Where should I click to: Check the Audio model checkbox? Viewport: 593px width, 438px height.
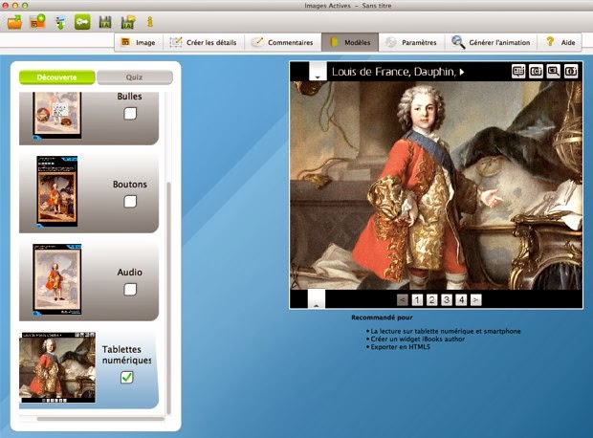pos(130,290)
